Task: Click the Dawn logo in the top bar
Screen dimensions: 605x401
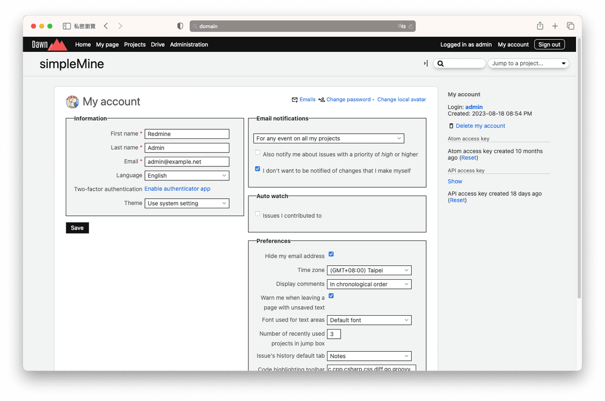Action: tap(49, 44)
